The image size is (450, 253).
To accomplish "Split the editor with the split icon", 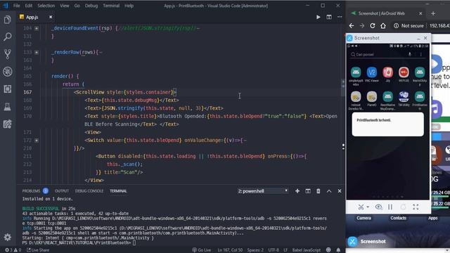I will point(329,17).
